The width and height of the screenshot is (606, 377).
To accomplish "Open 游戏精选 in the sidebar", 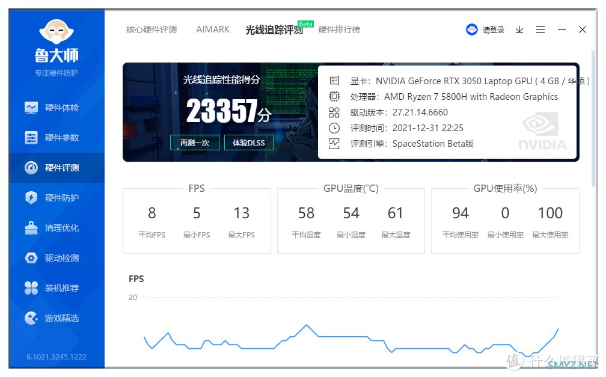I will 57,318.
